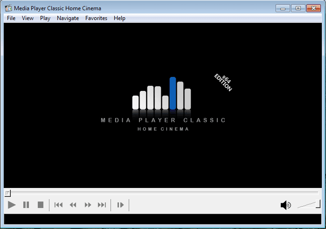The width and height of the screenshot is (326, 229).
Task: Open the Help menu
Action: coord(119,18)
